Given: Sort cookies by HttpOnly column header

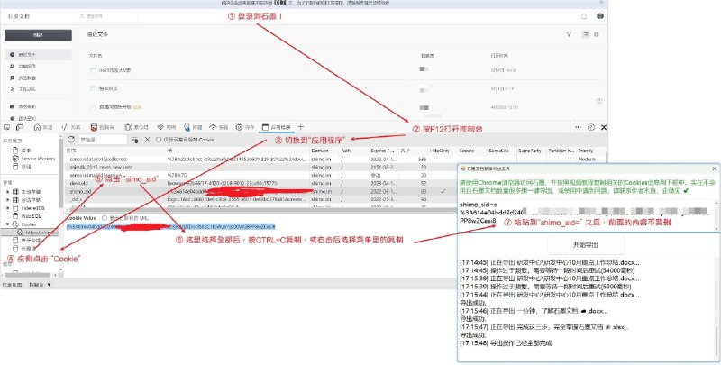Looking at the screenshot, I should (441, 151).
